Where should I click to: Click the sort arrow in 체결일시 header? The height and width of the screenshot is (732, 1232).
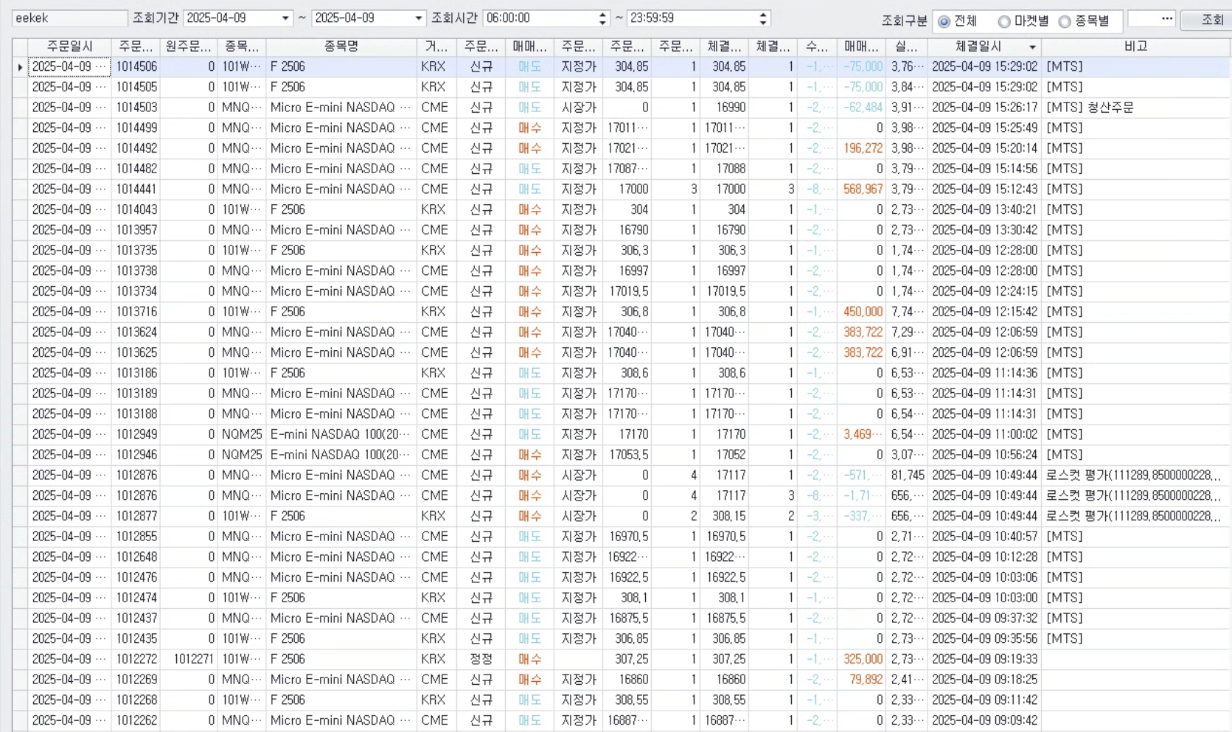coord(1032,47)
